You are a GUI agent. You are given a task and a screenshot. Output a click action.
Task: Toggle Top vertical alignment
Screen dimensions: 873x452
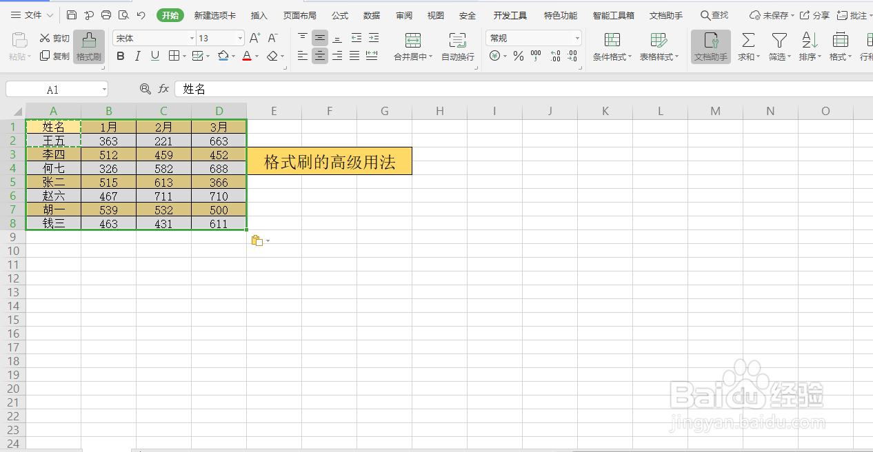click(303, 37)
